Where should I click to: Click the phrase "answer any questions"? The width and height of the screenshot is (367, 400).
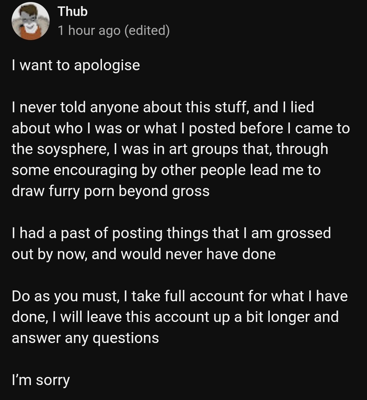(x=85, y=338)
